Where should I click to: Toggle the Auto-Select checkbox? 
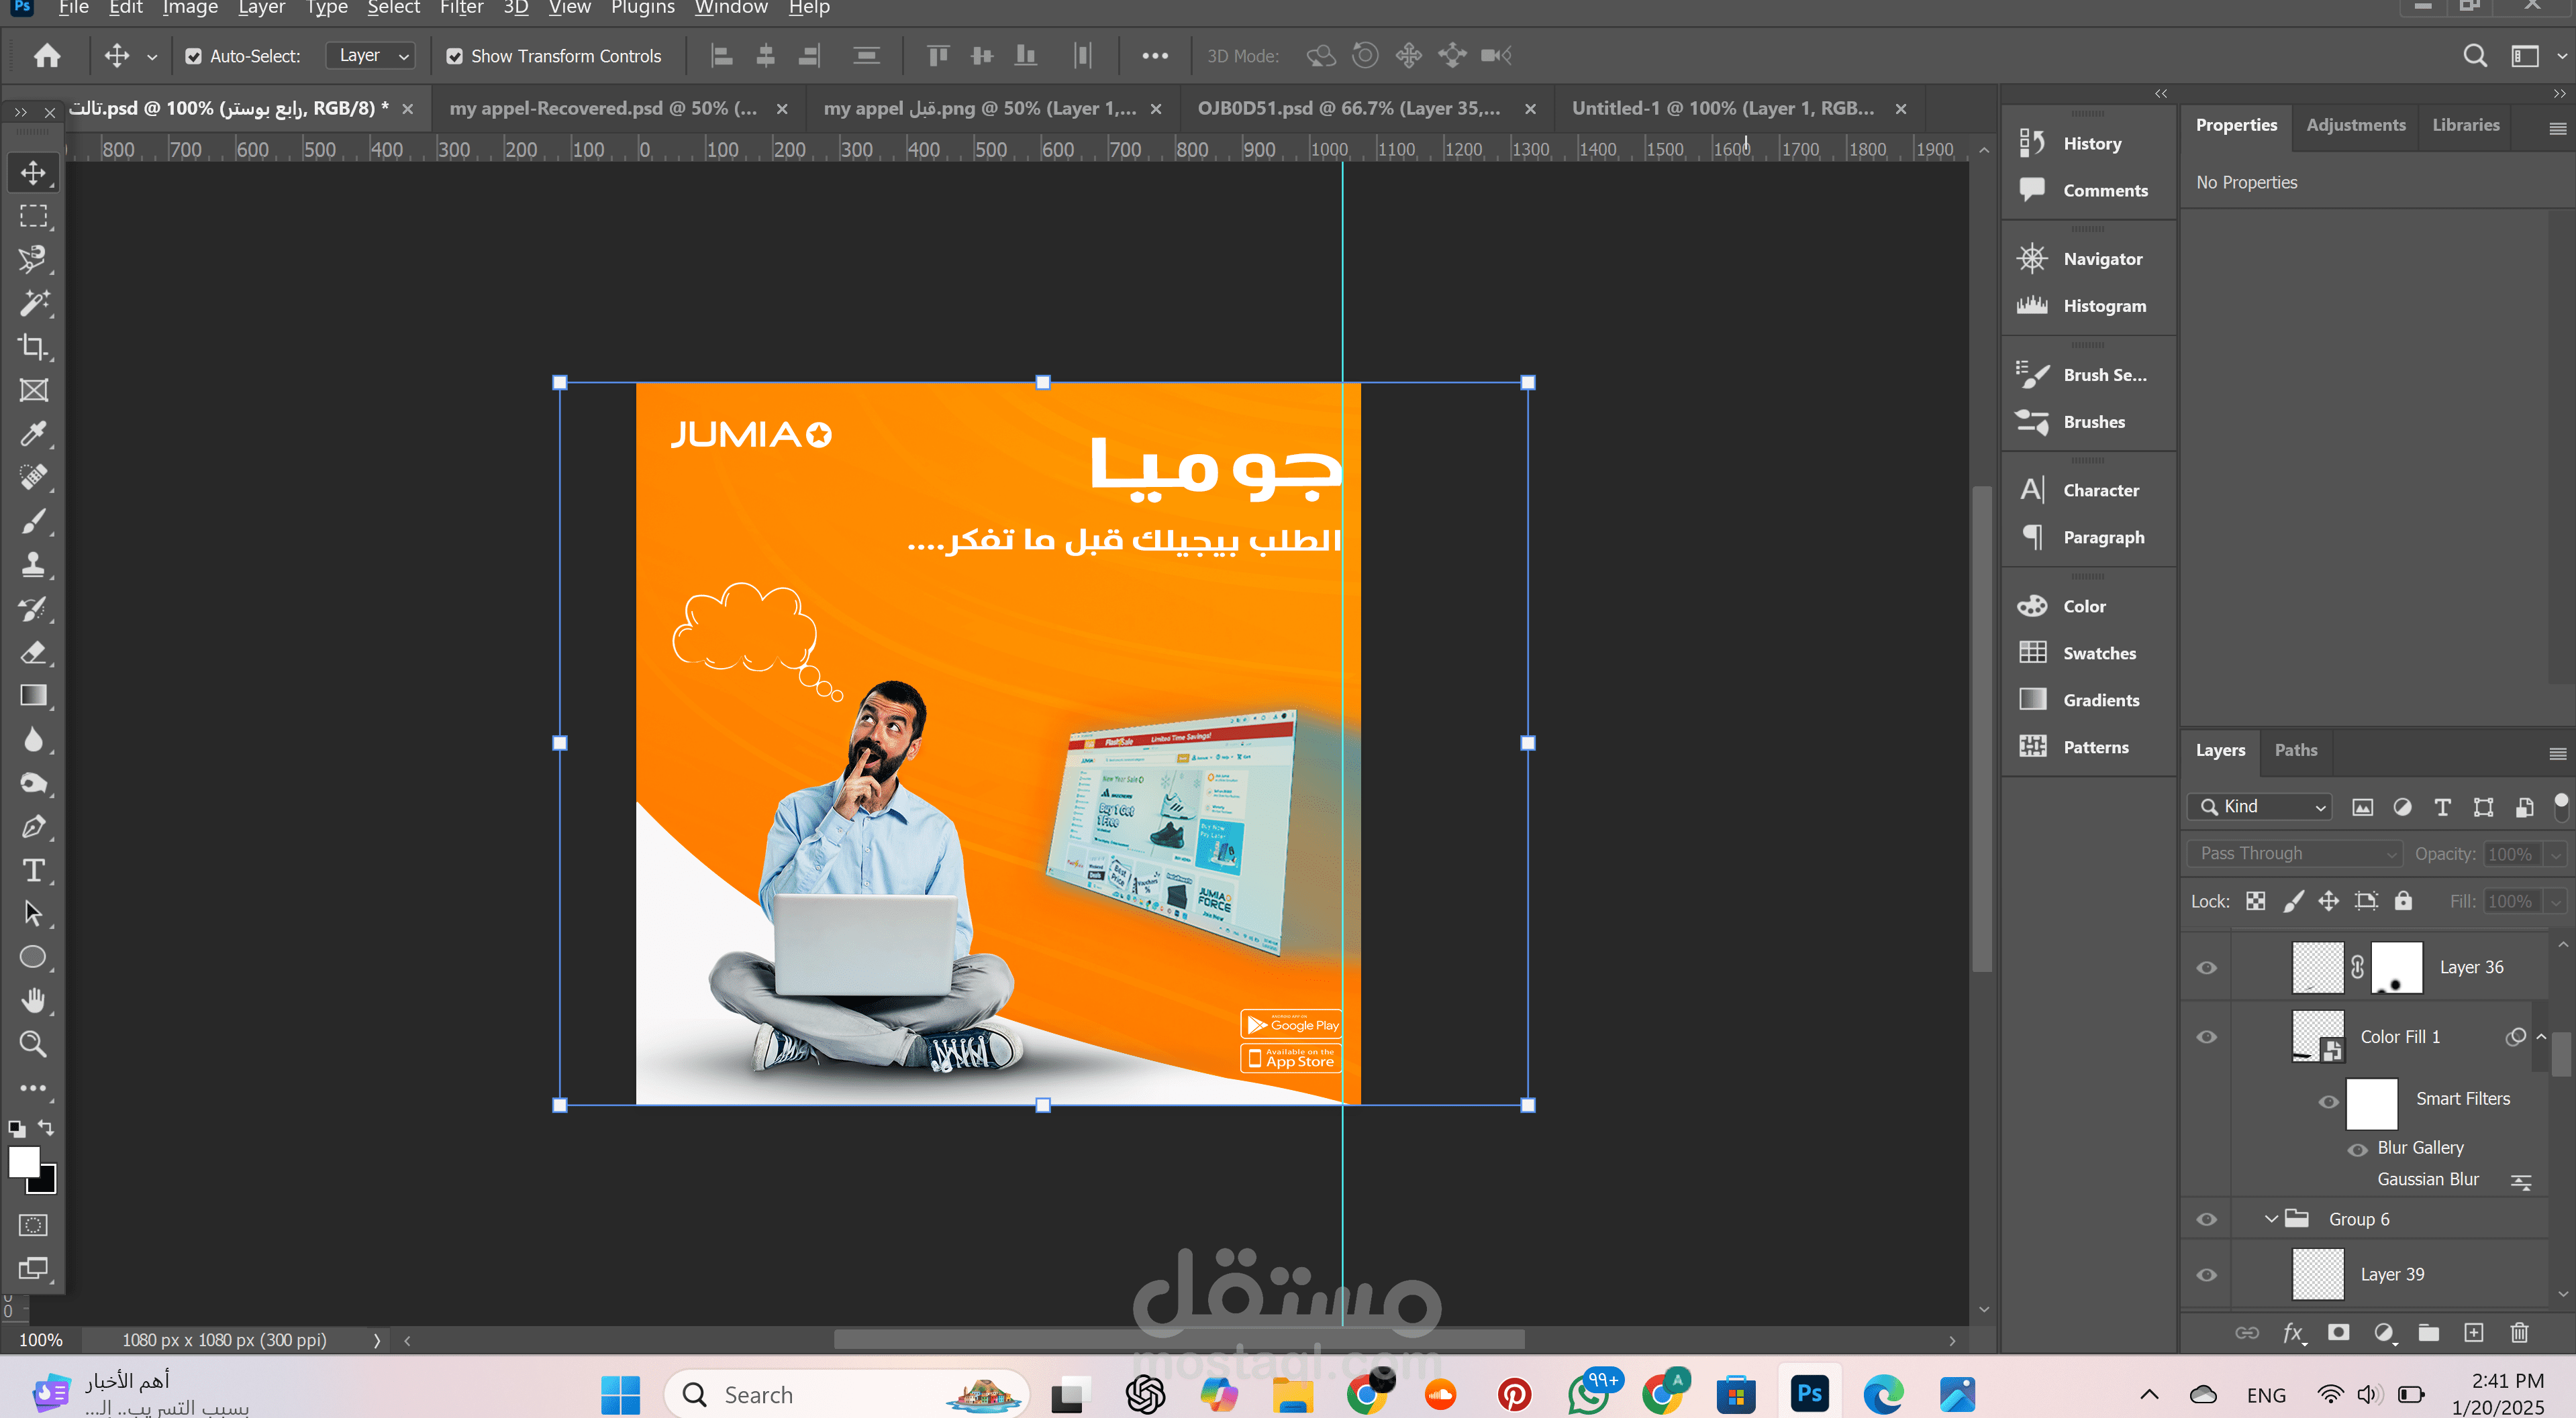[x=193, y=56]
